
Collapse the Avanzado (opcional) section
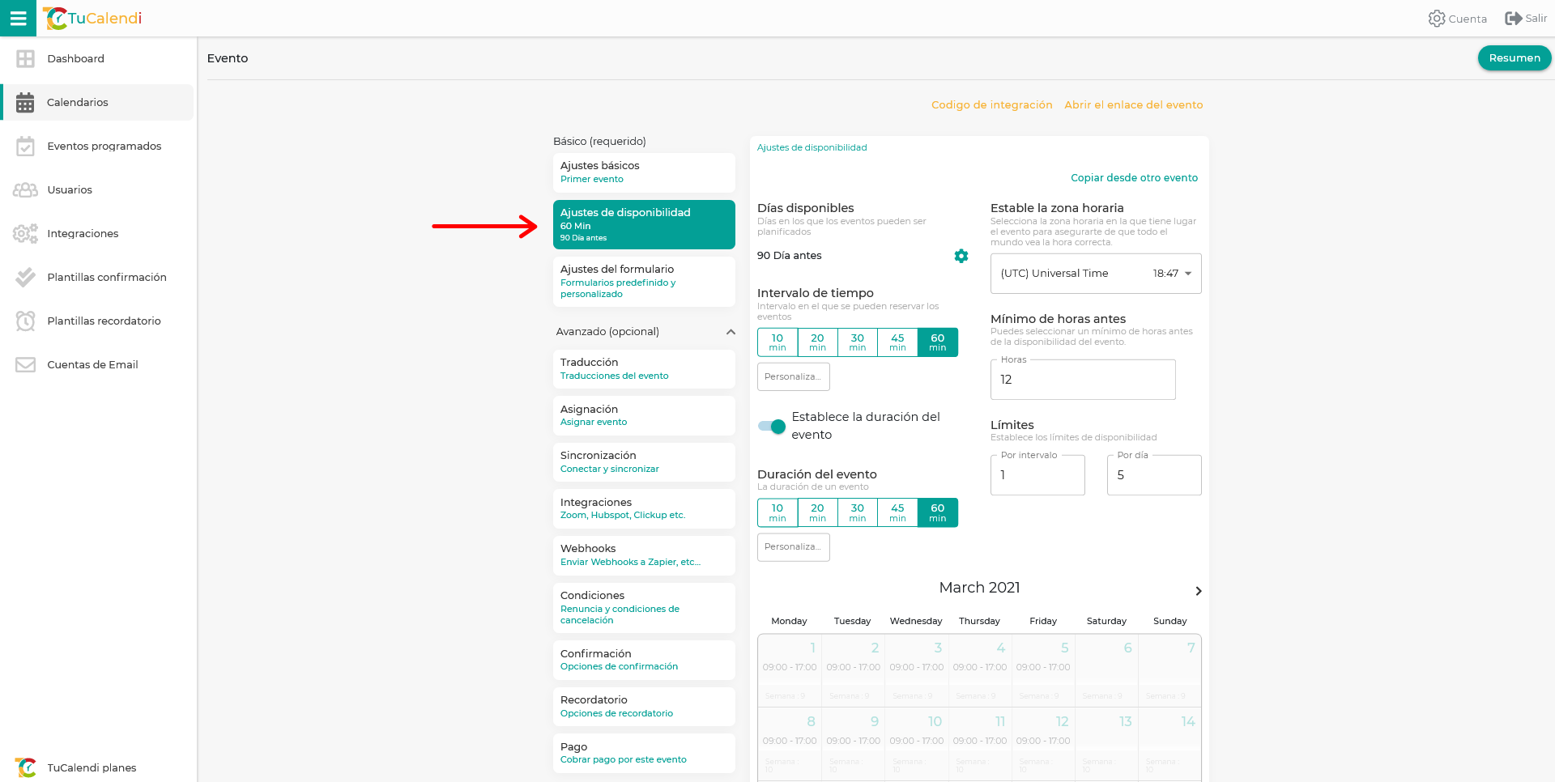pos(731,332)
